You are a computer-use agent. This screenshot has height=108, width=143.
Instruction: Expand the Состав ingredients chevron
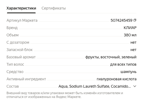click(x=135, y=86)
